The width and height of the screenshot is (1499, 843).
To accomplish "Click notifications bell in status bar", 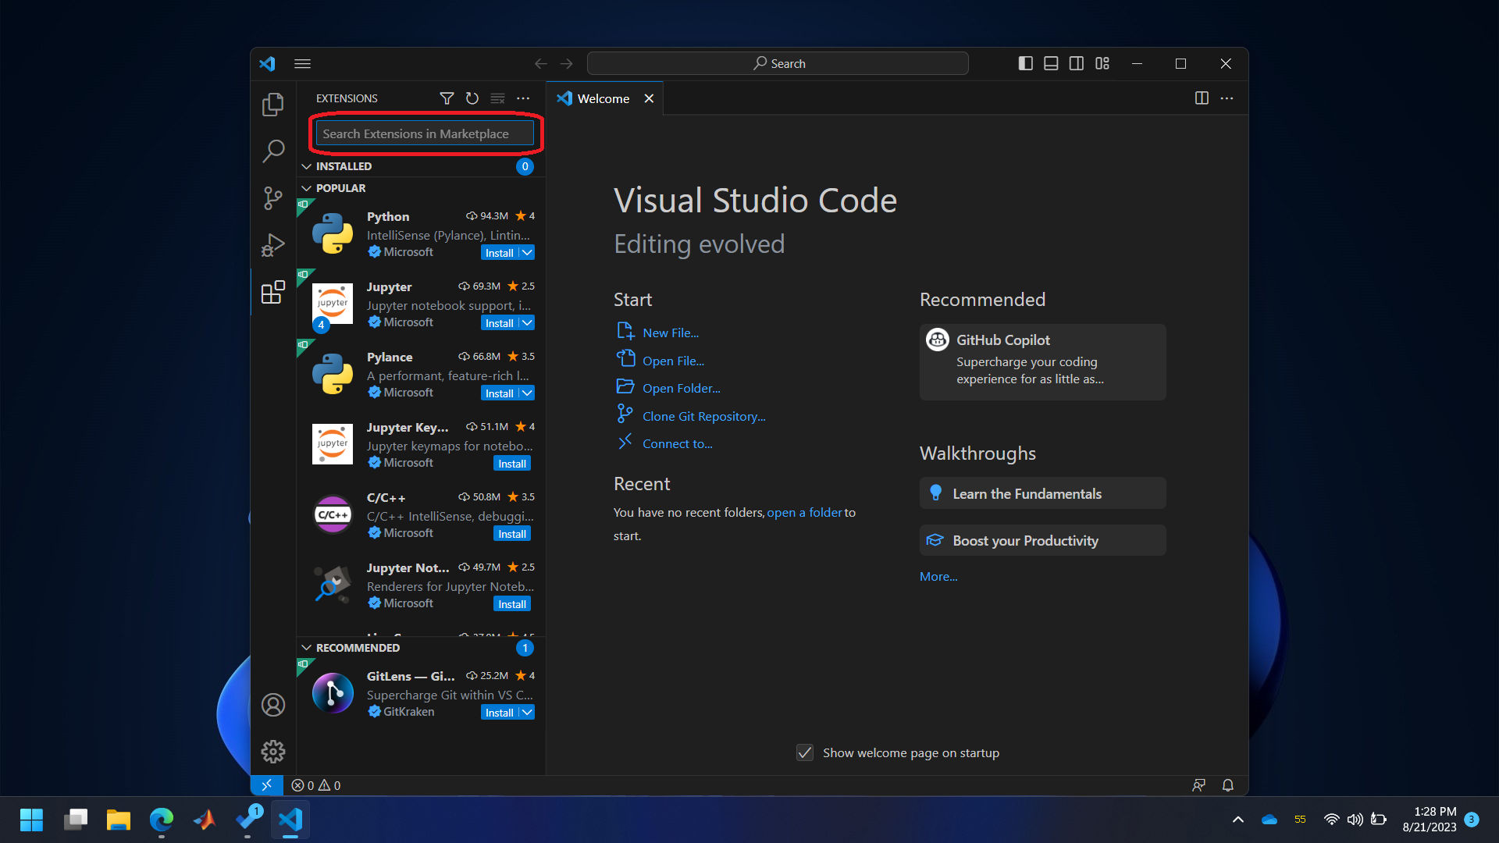I will coord(1227,785).
